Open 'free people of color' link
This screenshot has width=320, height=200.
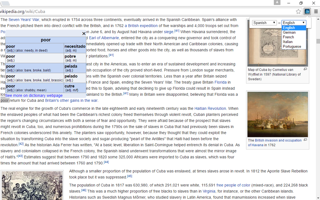[233, 185]
